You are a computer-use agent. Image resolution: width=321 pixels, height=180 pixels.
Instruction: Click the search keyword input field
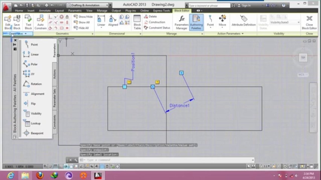209,5
